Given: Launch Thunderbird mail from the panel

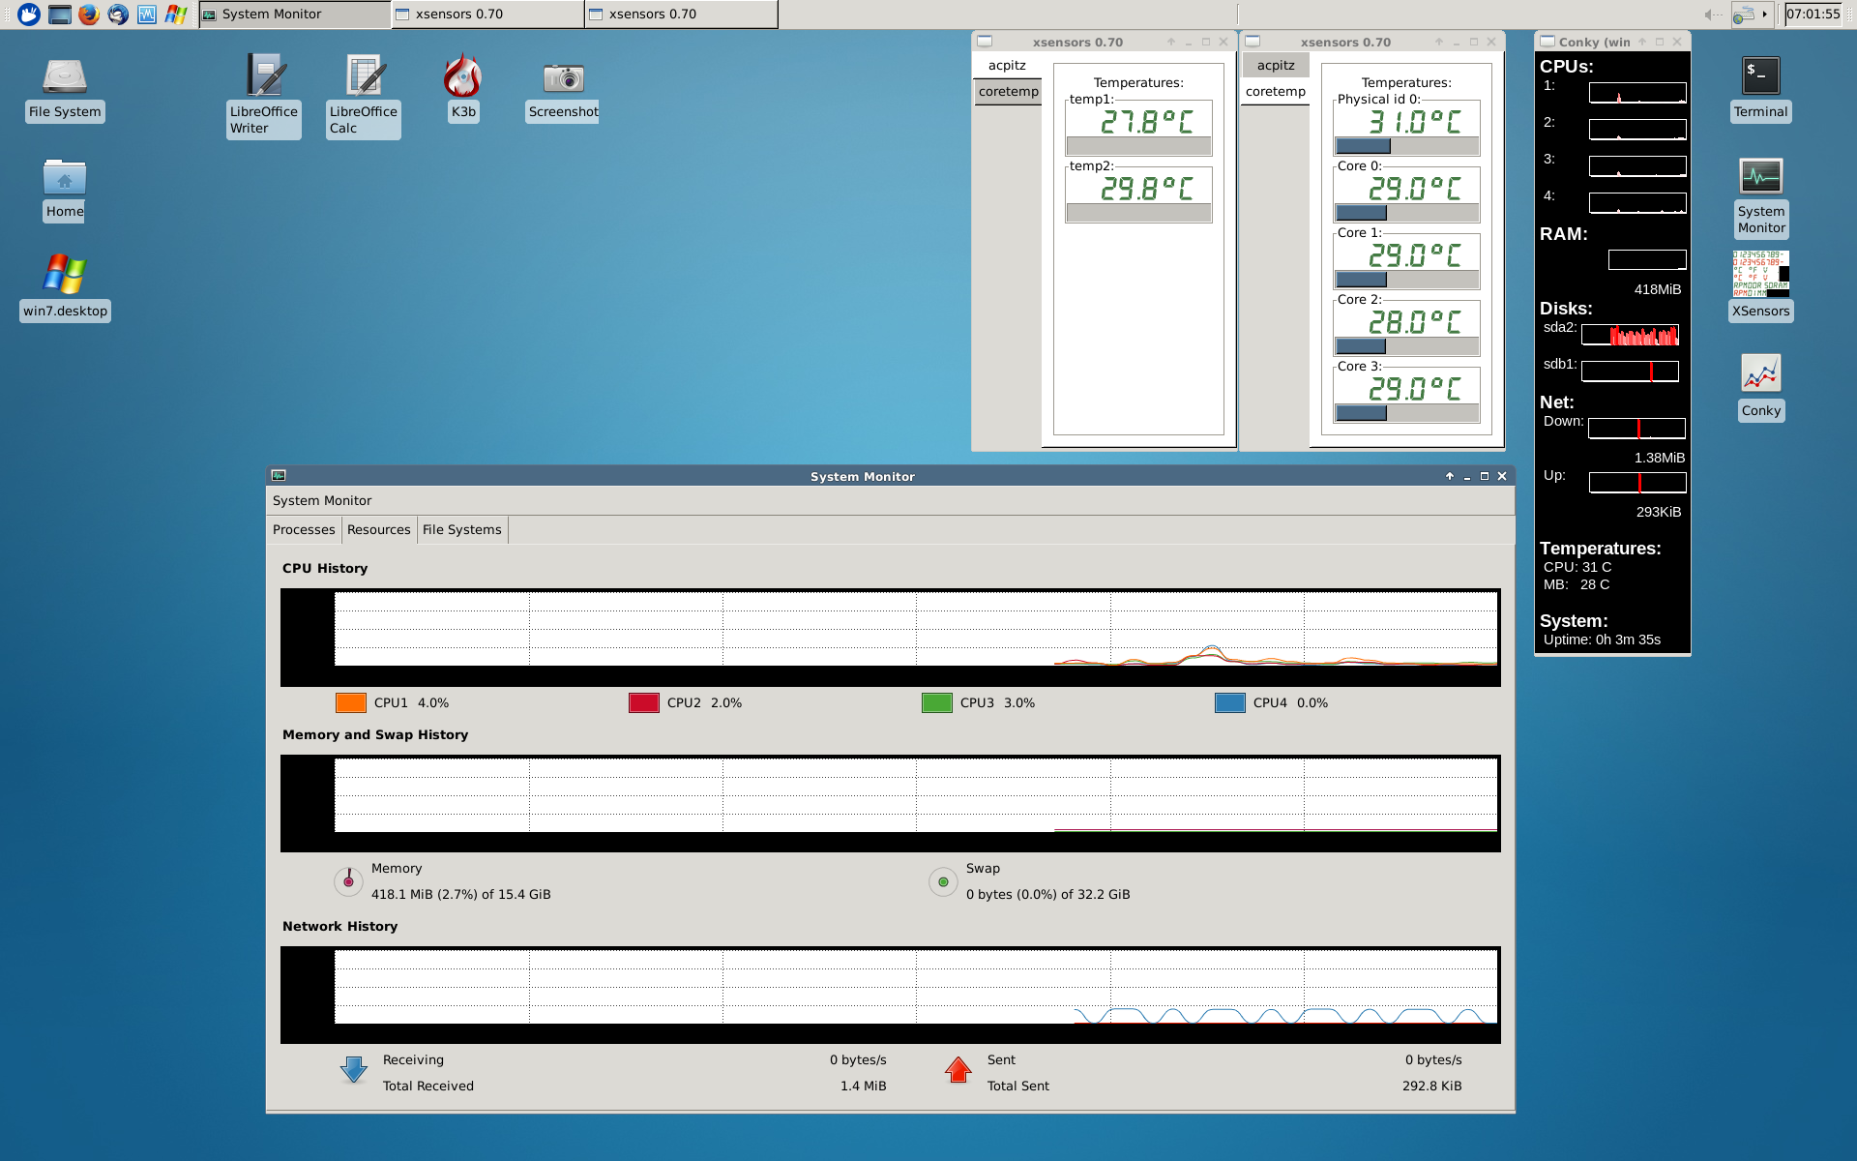Looking at the screenshot, I should [118, 15].
